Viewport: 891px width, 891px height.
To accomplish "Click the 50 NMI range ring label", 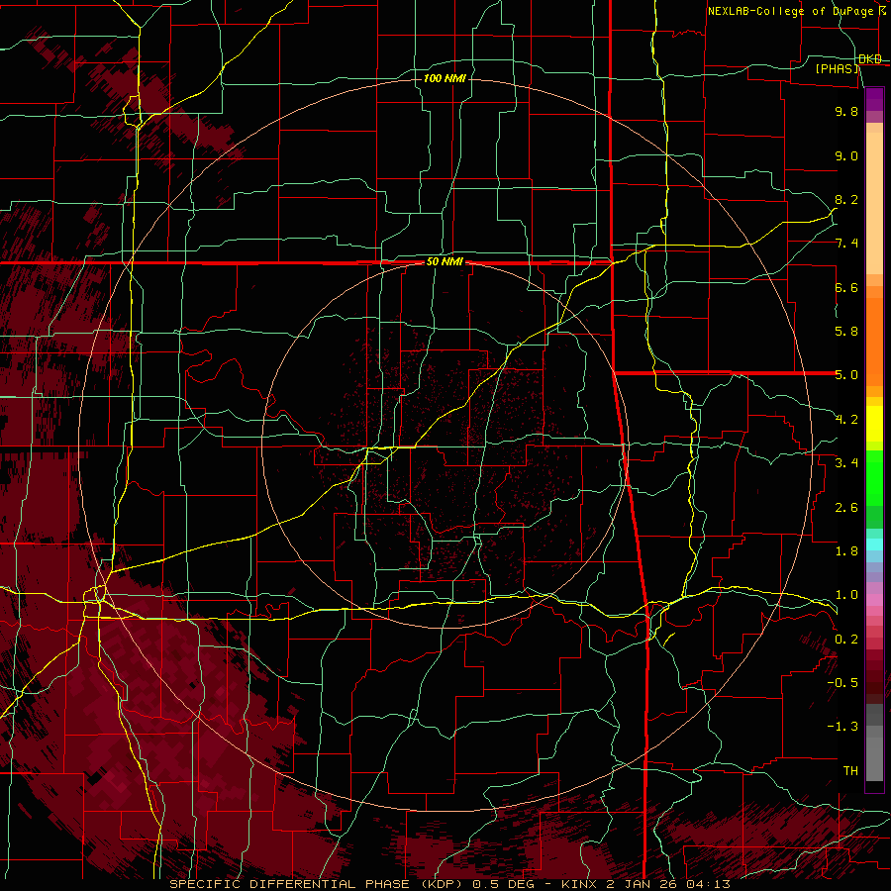I will click(x=445, y=262).
